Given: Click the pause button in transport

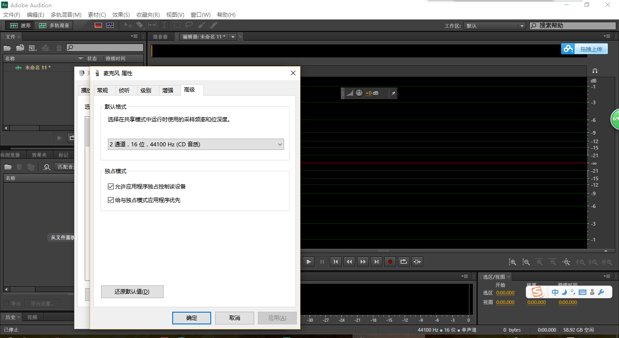Looking at the screenshot, I should [x=322, y=261].
